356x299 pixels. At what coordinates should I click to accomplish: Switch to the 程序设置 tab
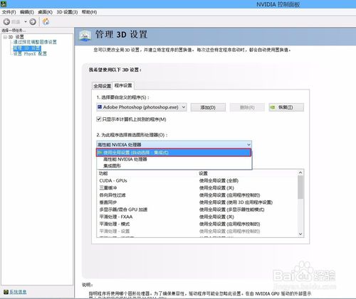pyautogui.click(x=123, y=85)
